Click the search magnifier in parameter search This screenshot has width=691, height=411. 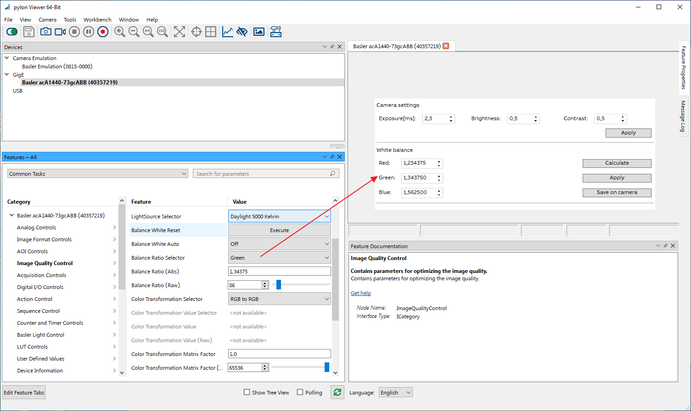[x=333, y=173]
